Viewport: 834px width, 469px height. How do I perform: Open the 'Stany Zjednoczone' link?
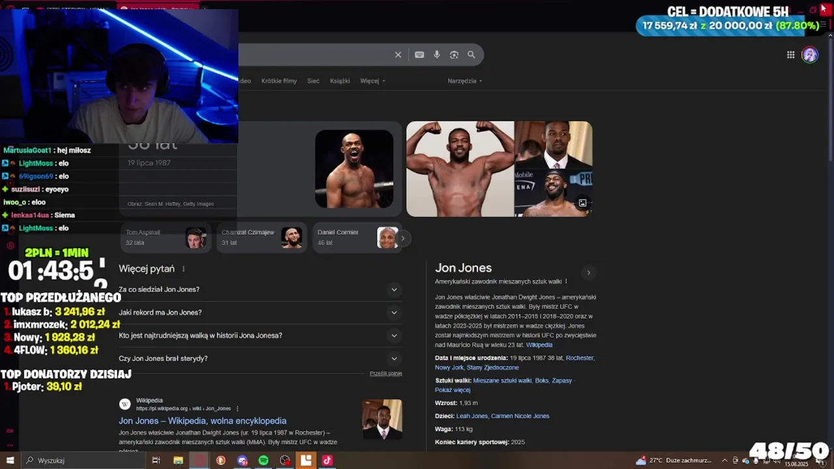[493, 367]
